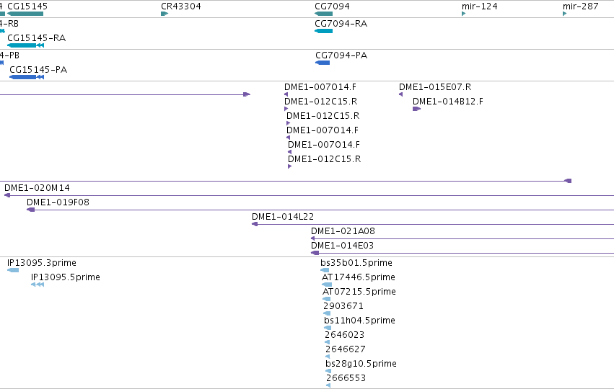Select the blue protein bar under CG15145-PA

pyautogui.click(x=27, y=77)
